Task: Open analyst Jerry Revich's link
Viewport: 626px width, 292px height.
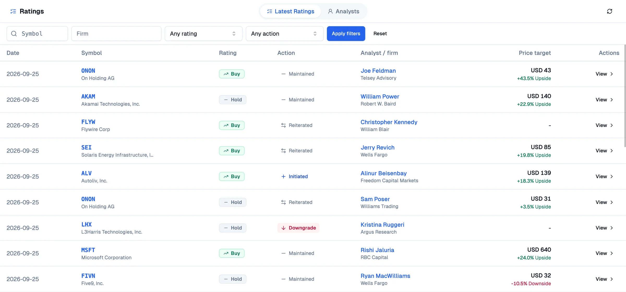Action: pos(377,148)
